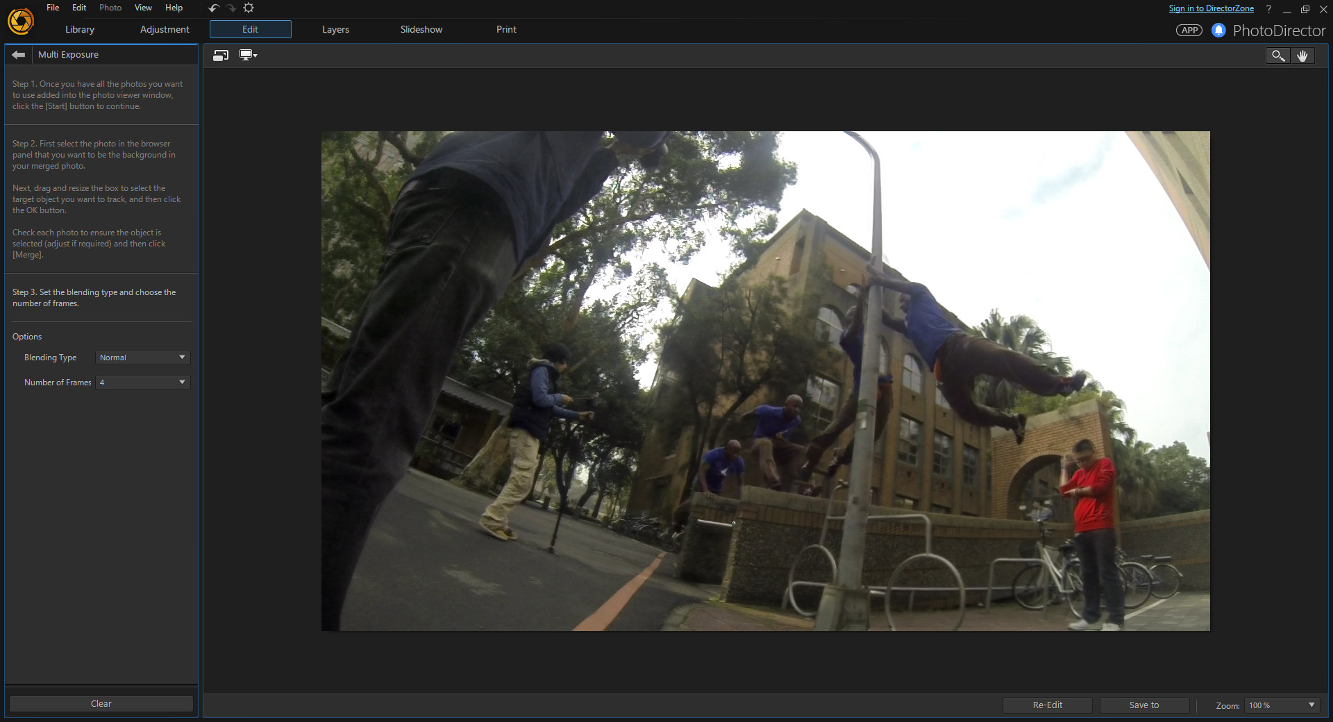This screenshot has width=1333, height=722.
Task: Click the PhotoDirector logo icon
Action: 20,21
